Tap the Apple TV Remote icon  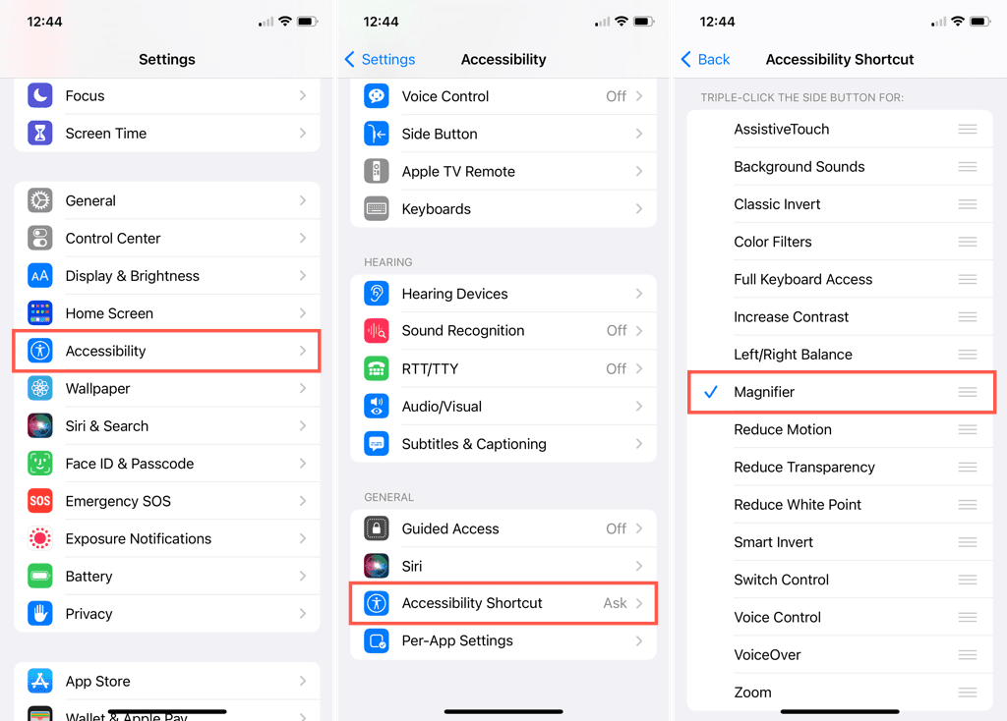[x=377, y=171]
